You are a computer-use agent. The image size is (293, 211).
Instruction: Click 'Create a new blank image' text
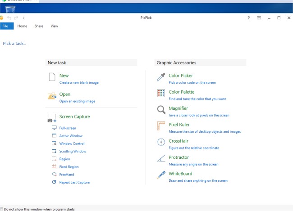79,82
